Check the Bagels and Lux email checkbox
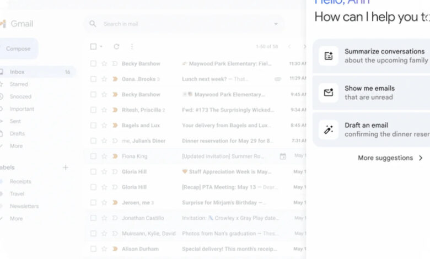430x259 pixels. pyautogui.click(x=93, y=125)
